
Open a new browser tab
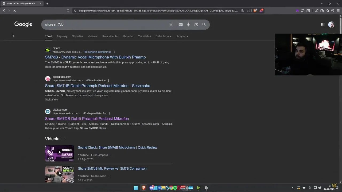[47, 3]
